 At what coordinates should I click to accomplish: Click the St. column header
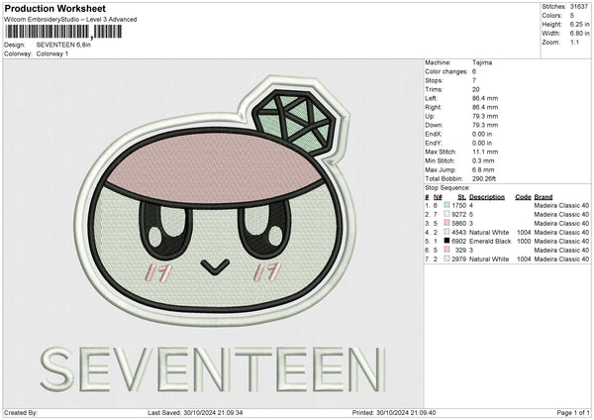tap(461, 197)
